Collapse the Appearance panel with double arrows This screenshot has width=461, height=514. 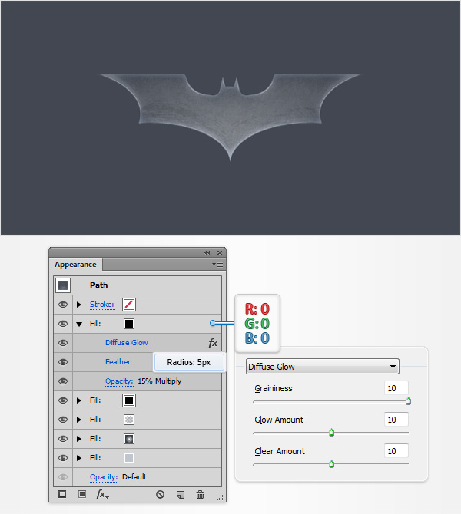click(x=207, y=252)
